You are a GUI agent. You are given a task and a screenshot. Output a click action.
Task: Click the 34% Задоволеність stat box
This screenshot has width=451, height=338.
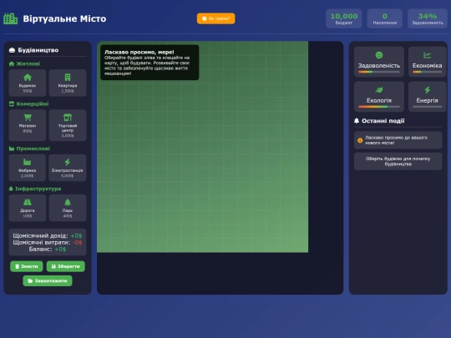coord(428,18)
